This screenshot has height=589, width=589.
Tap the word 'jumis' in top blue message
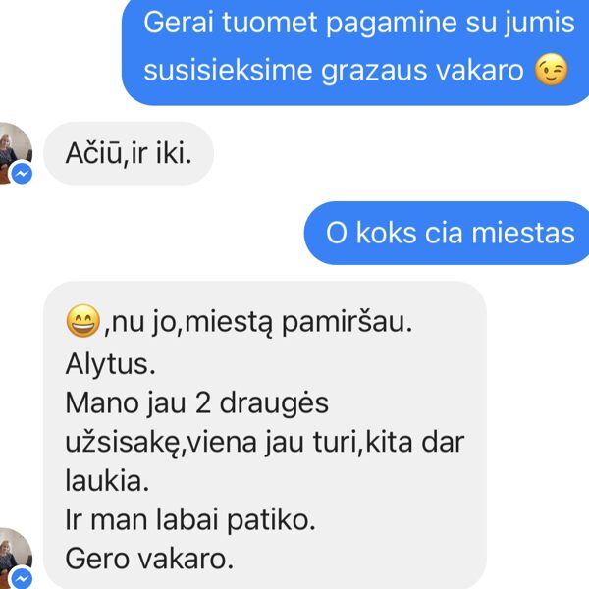(539, 24)
